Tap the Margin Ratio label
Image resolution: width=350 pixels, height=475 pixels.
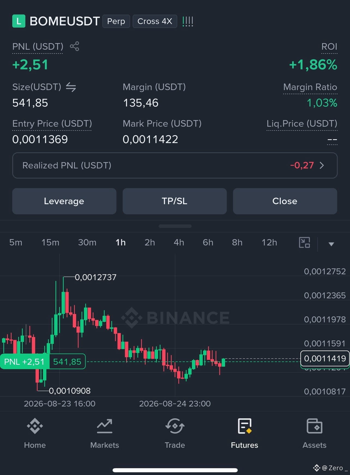310,87
